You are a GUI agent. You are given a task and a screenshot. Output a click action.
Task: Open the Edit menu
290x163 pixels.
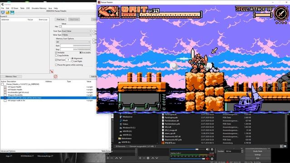pos(7,8)
